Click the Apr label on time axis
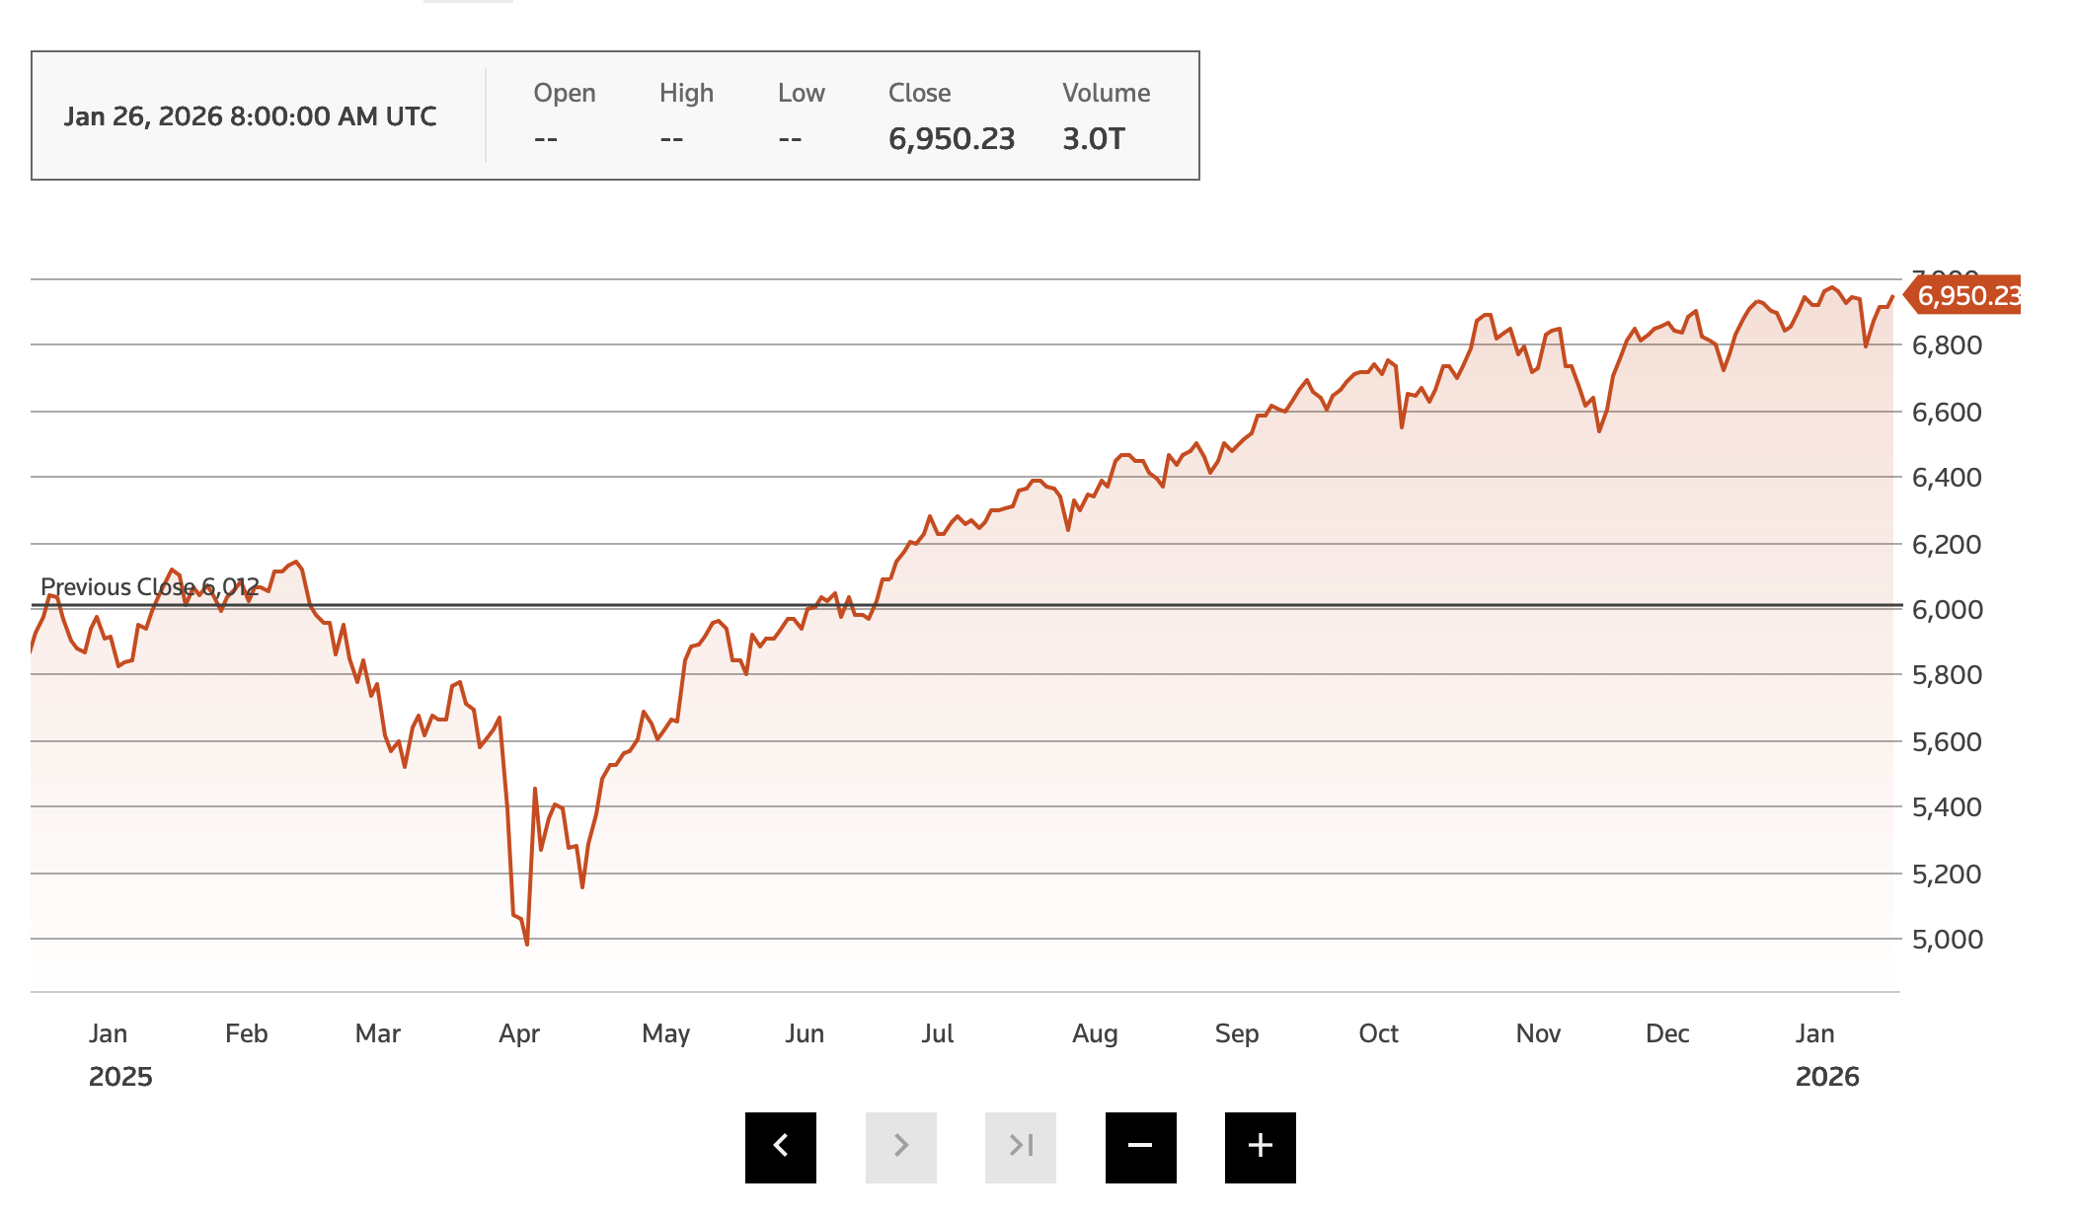2075x1218 pixels. 518,1033
